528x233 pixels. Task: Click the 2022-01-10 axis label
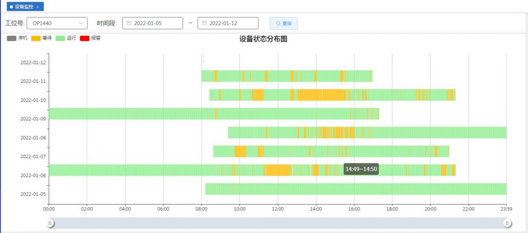33,100
